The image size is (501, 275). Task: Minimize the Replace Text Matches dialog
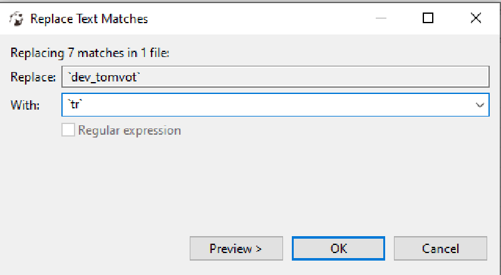(381, 19)
